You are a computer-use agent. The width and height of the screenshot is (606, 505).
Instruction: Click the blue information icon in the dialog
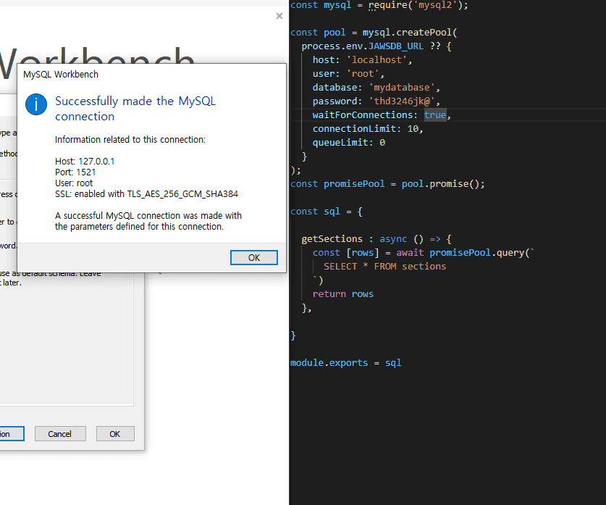tap(36, 104)
